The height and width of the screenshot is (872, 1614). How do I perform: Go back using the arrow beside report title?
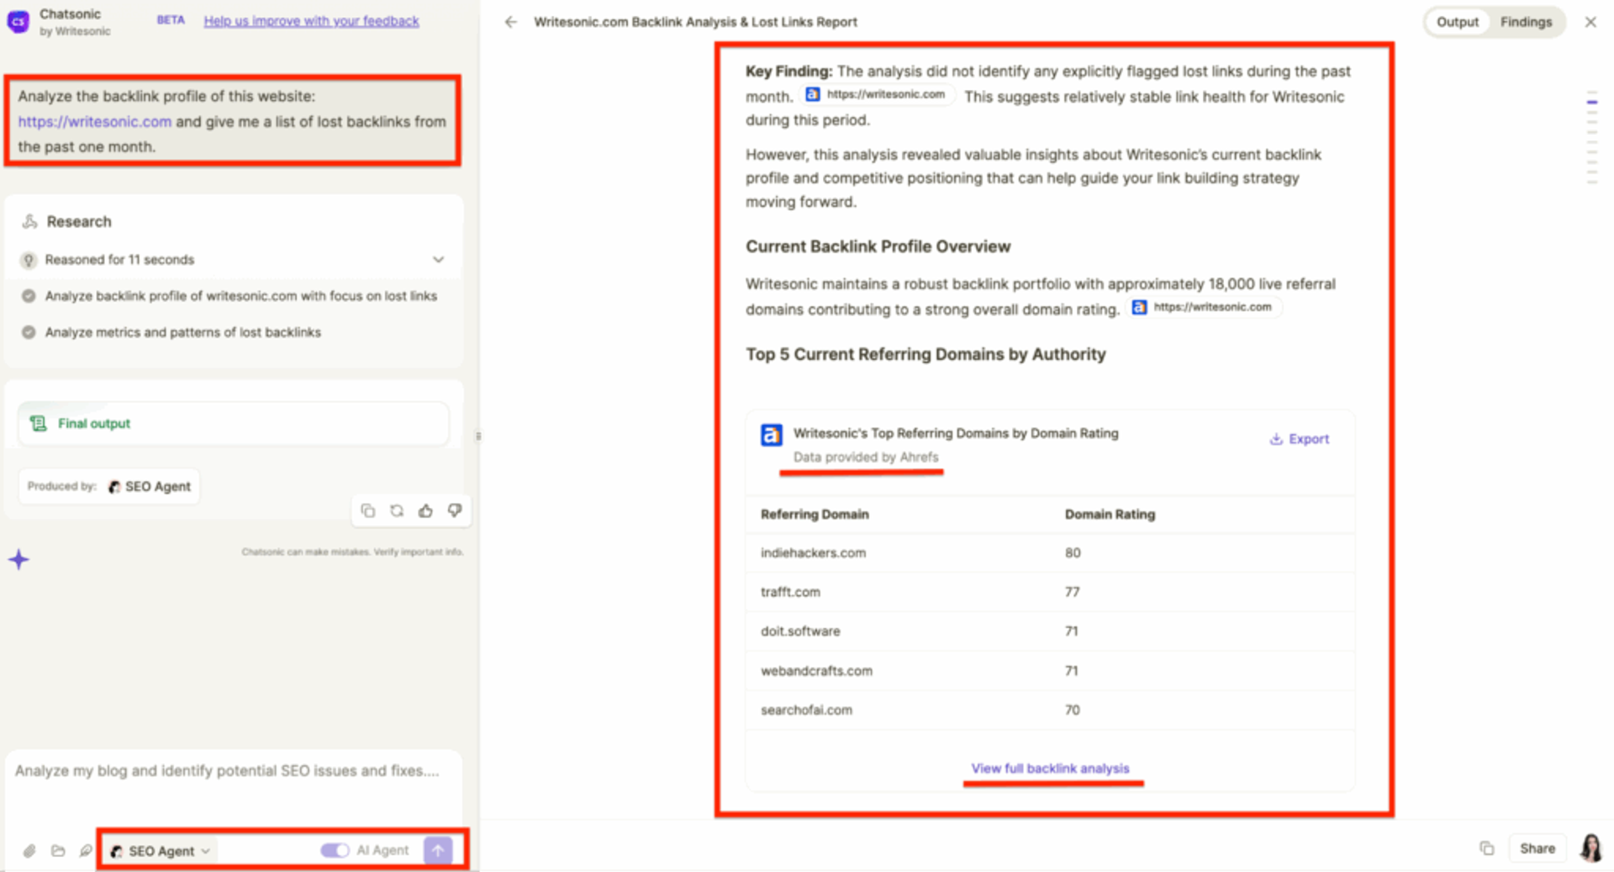510,22
